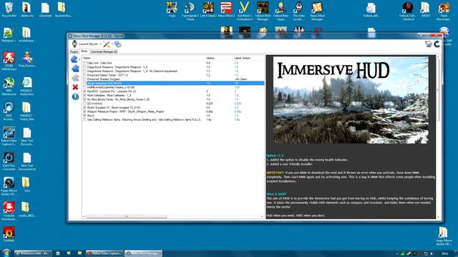Click the add mod from file icon
This screenshot has width=458, height=257.
74,59
